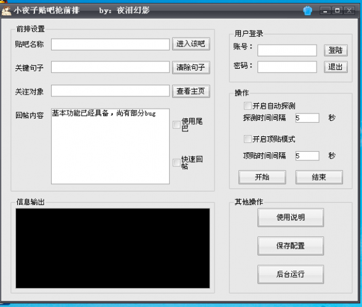Click the blue shirt skin icon
The width and height of the screenshot is (362, 307).
point(307,10)
